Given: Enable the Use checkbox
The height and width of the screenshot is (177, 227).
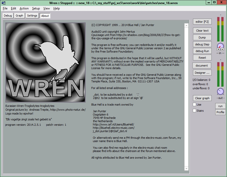Looking at the screenshot, I should 195,105.
